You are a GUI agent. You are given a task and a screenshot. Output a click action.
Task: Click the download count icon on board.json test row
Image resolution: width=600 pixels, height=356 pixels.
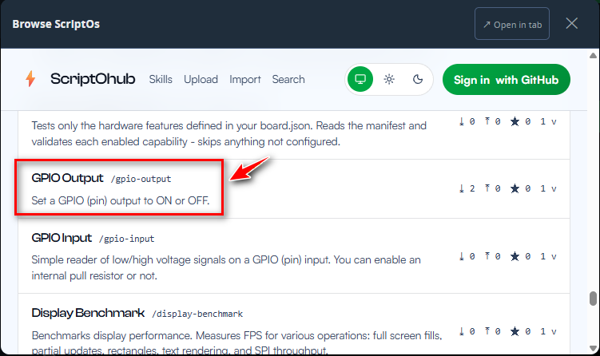pos(462,121)
